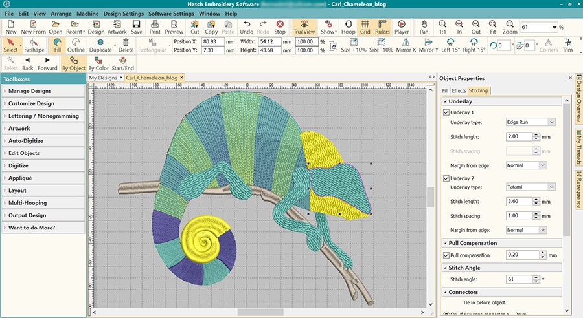Click Size +10% icon
Screen dimensions: 583x318
click(354, 45)
